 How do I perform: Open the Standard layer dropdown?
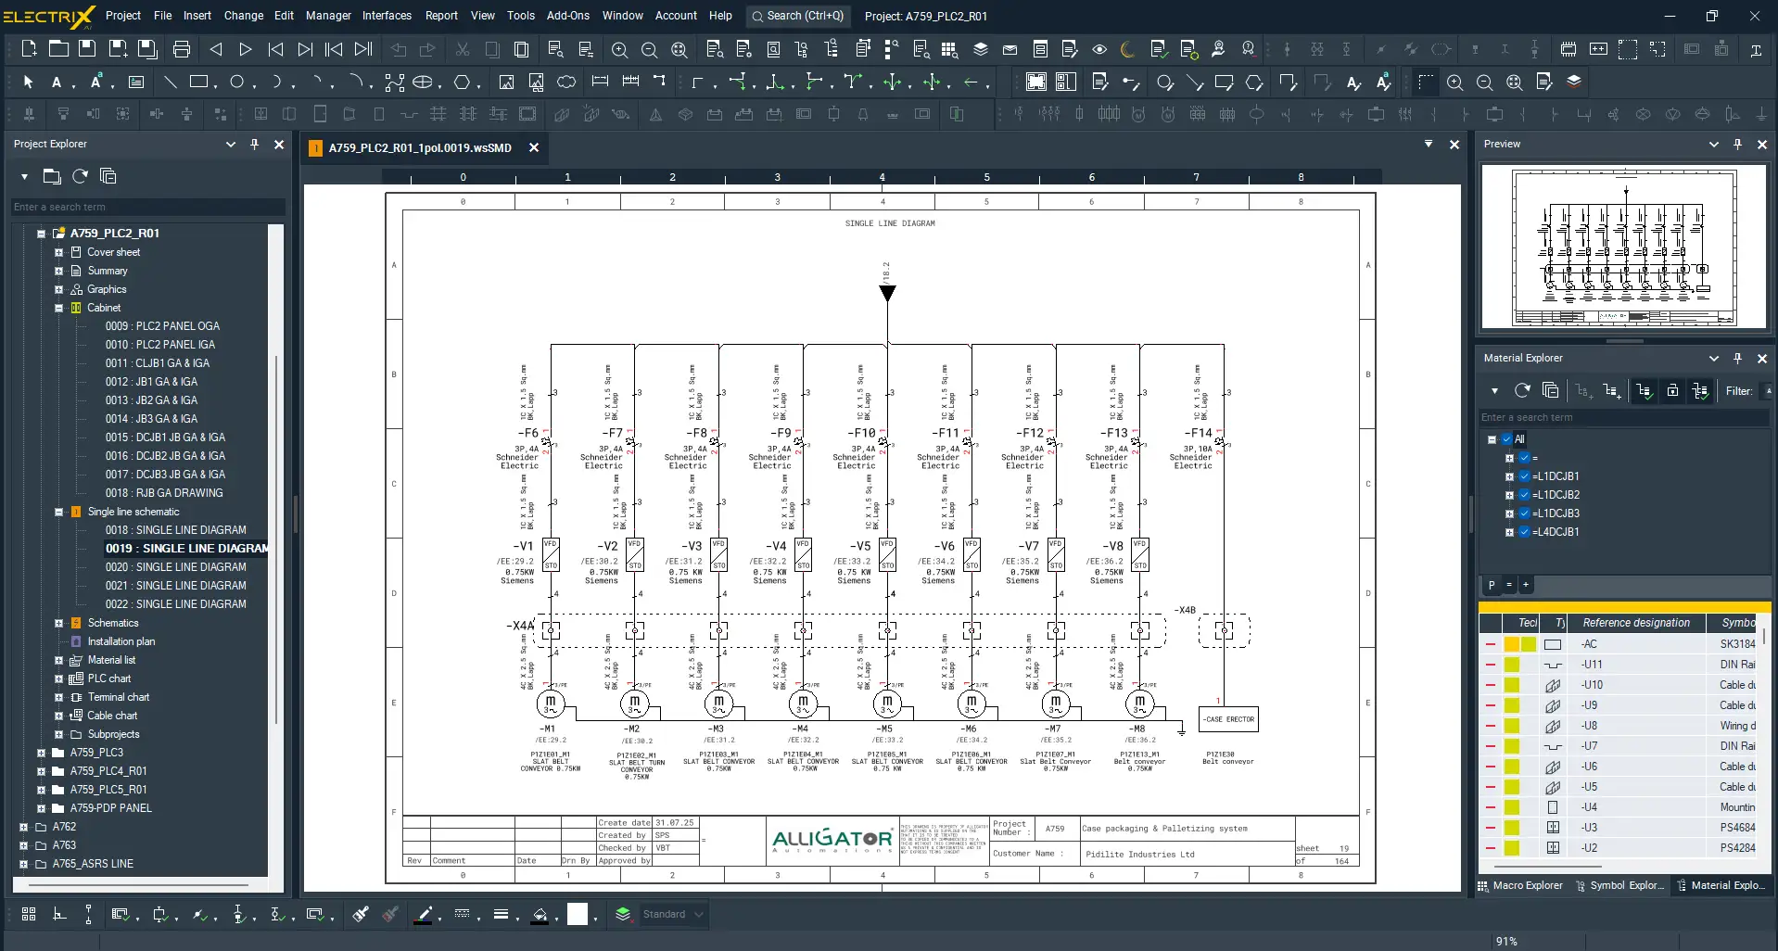point(698,915)
